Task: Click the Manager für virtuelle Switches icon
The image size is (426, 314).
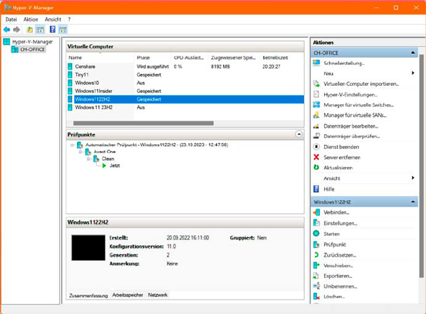Action: click(316, 105)
